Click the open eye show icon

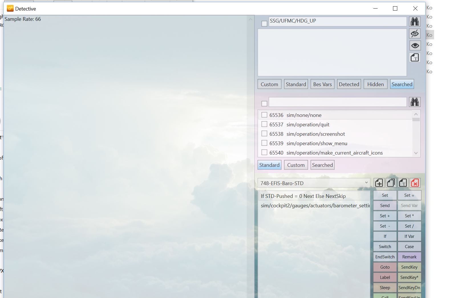click(415, 46)
